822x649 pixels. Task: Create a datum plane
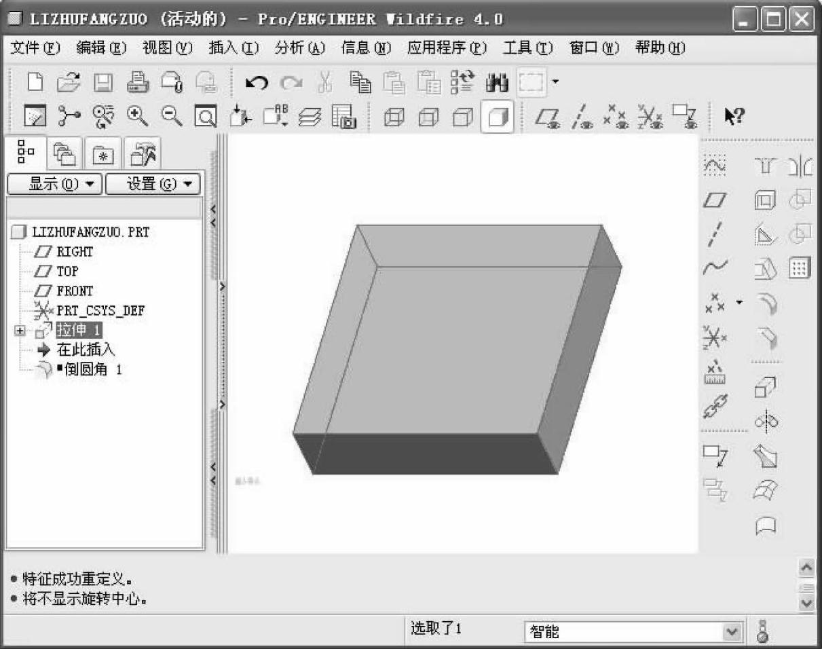pos(715,200)
